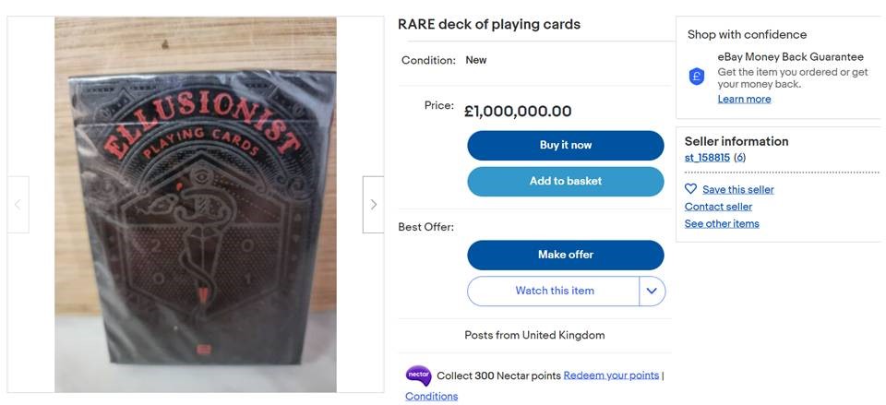Click the purple Nectar logo
The height and width of the screenshot is (405, 886).
418,375
